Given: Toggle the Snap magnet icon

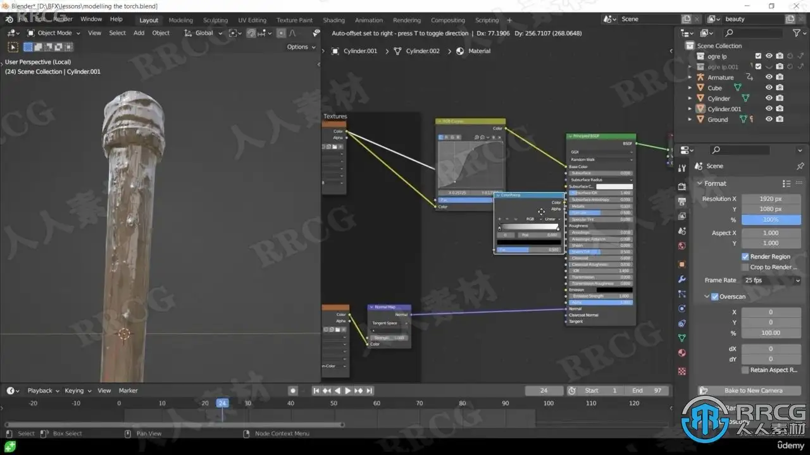Looking at the screenshot, I should [251, 33].
